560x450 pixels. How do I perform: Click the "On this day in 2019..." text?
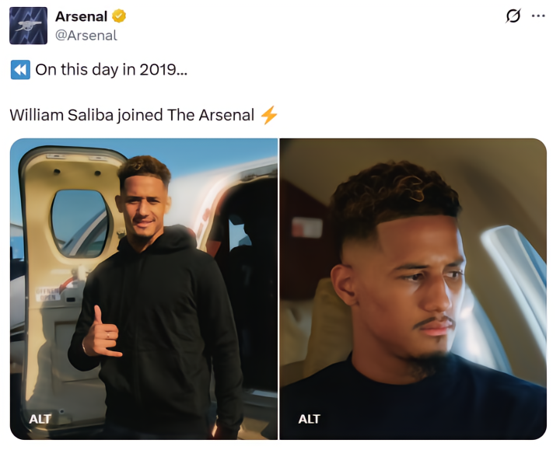click(111, 69)
